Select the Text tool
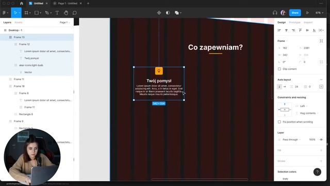The image size is (330, 186). pyautogui.click(x=57, y=13)
